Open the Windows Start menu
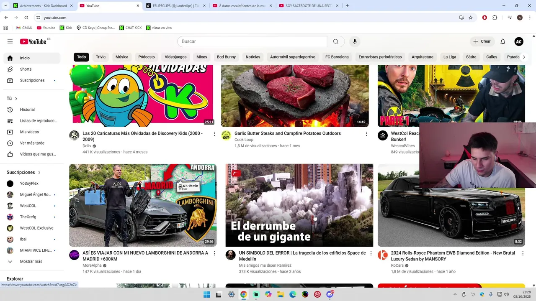The image size is (536, 301). click(207, 294)
